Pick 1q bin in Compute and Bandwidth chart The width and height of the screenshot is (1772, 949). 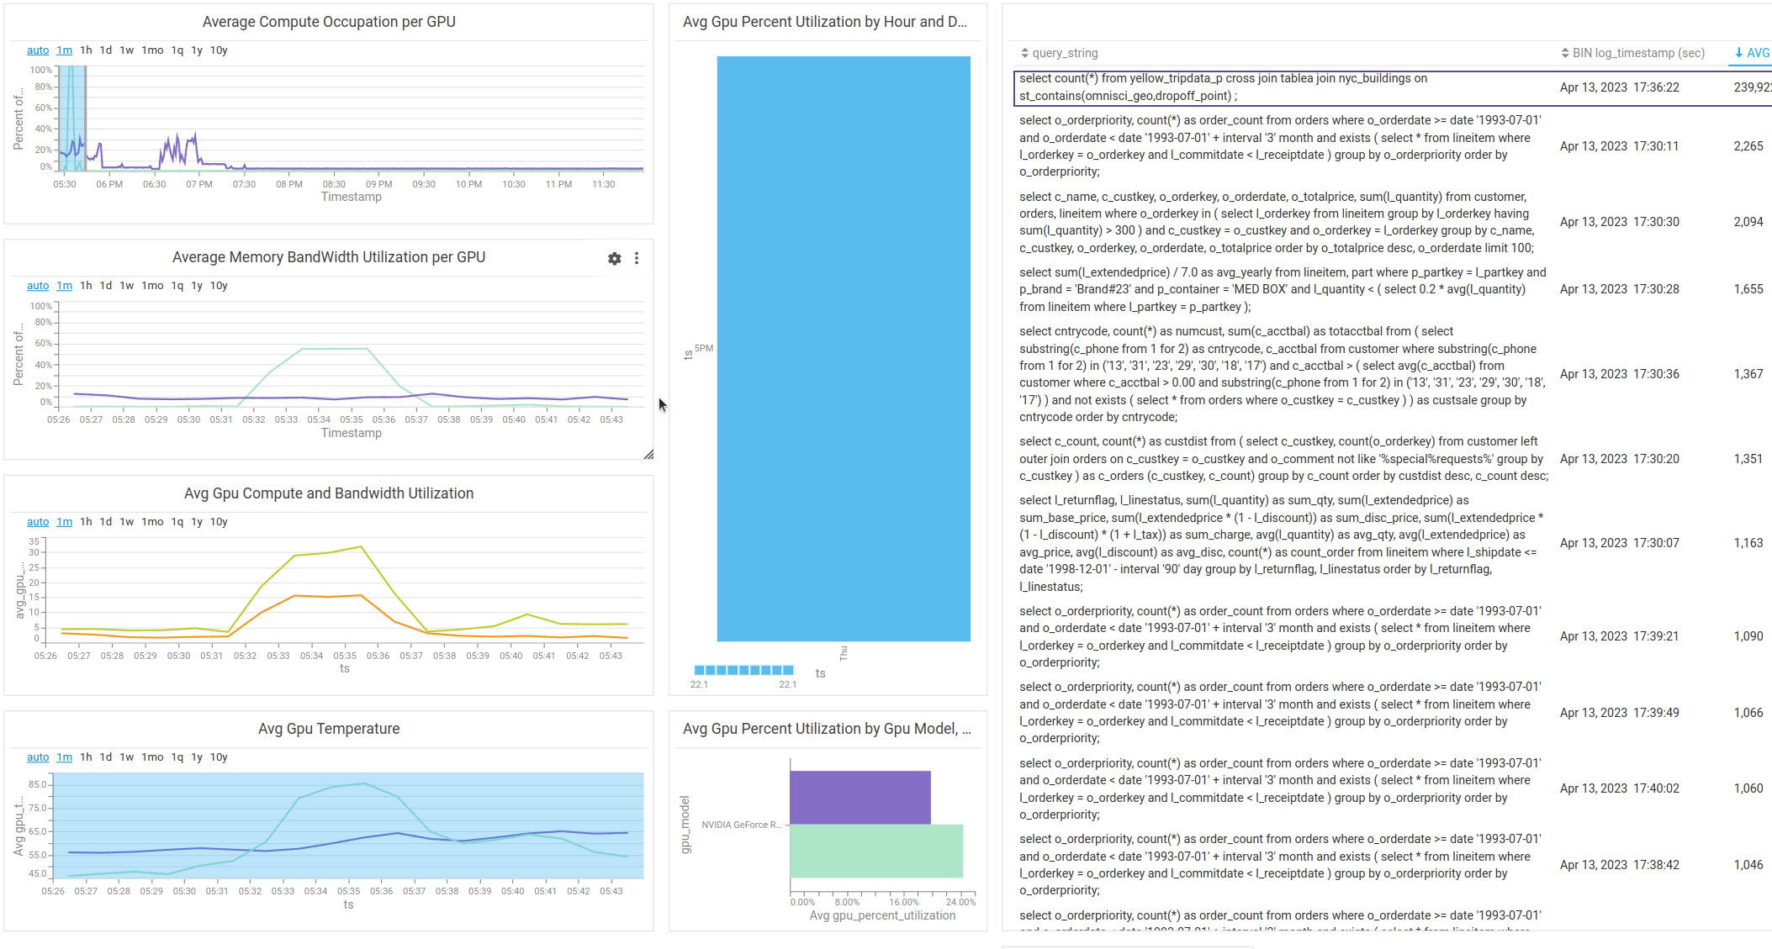[177, 522]
